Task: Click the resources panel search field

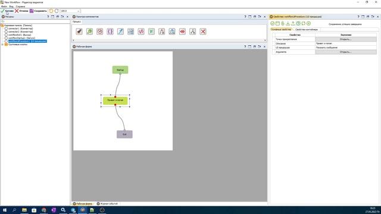Action: (35, 21)
